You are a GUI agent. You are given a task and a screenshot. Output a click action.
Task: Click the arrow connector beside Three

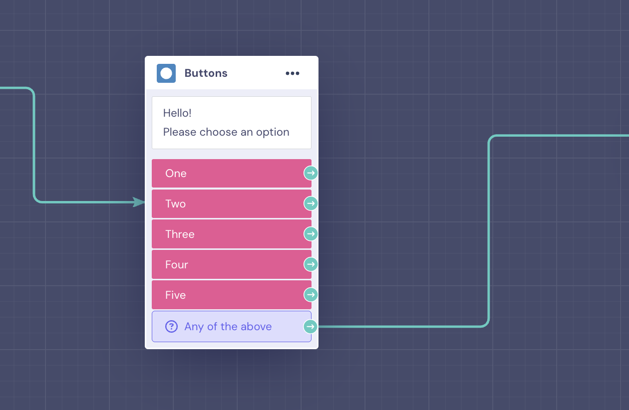[x=311, y=234]
